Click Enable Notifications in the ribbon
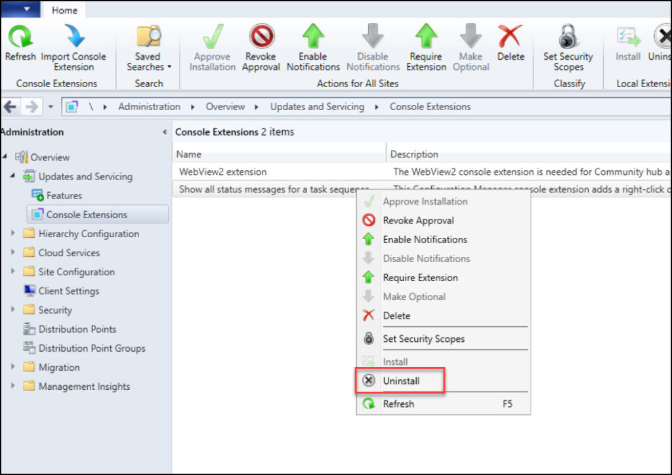 click(x=313, y=47)
